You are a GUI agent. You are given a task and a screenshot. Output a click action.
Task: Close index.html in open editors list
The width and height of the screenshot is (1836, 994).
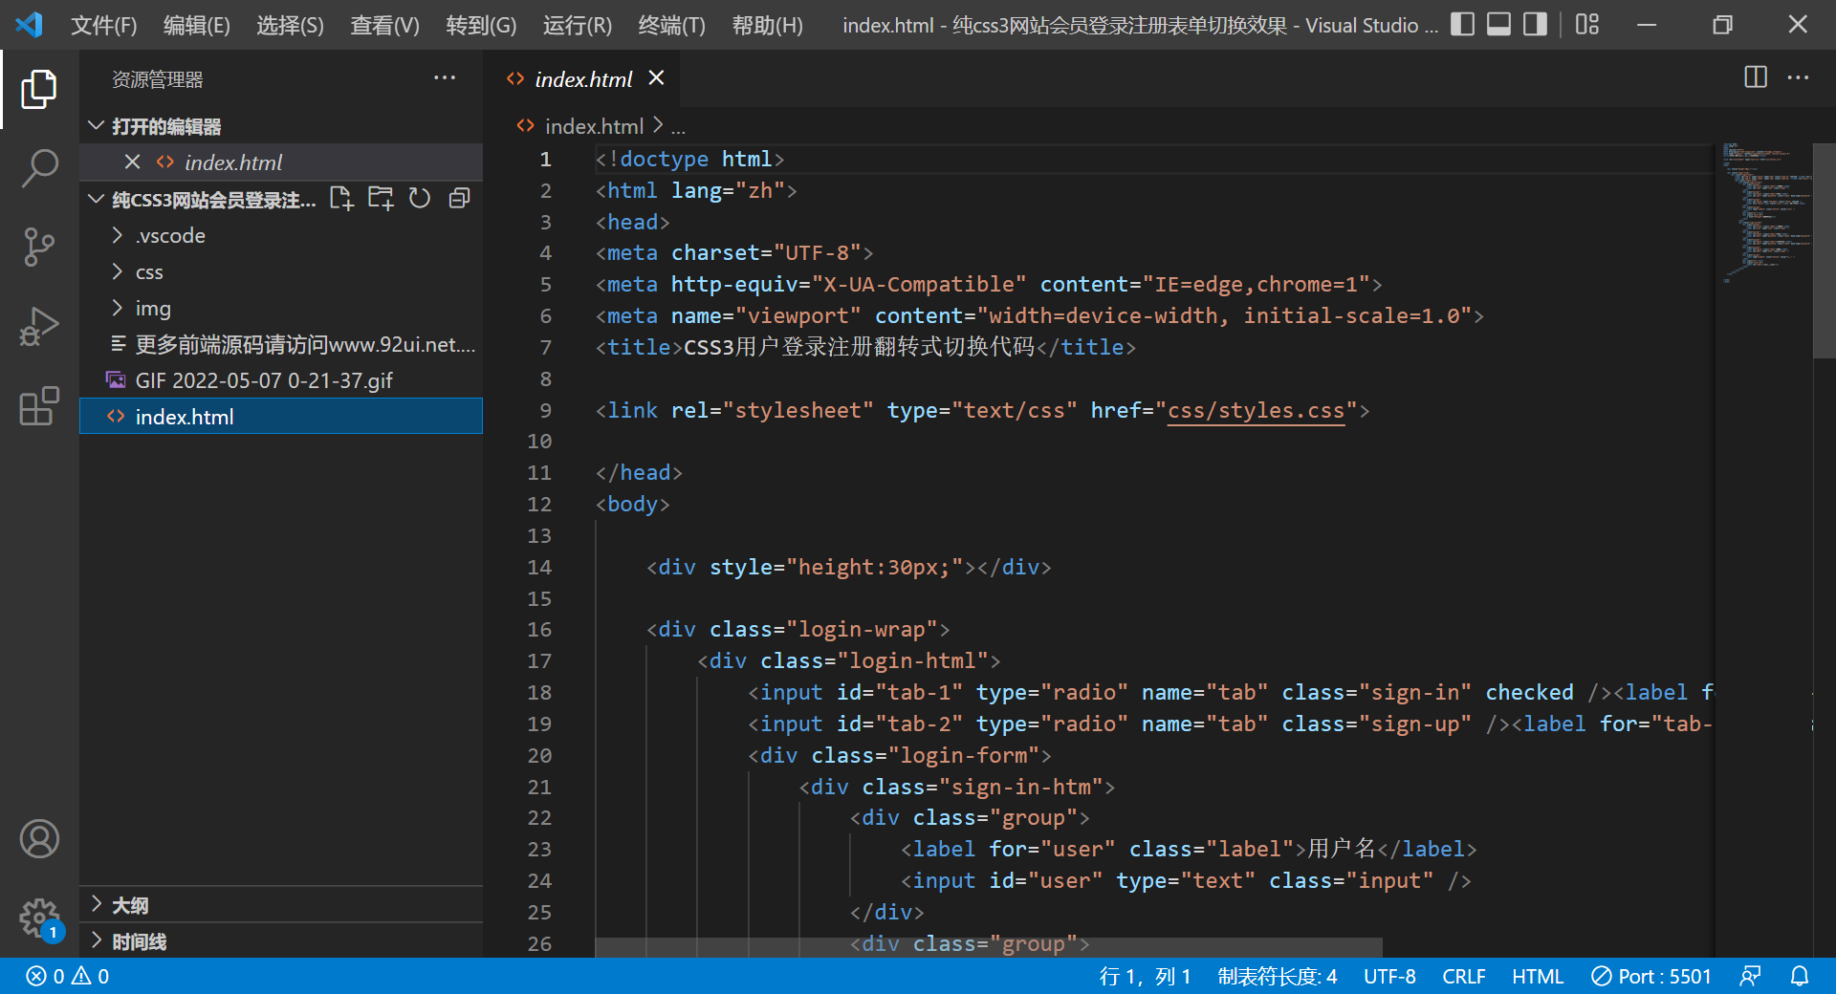(133, 162)
